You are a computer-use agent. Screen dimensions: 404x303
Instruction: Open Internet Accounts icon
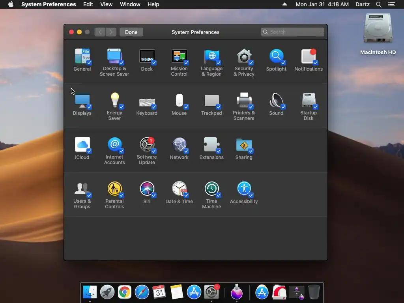pos(114,144)
